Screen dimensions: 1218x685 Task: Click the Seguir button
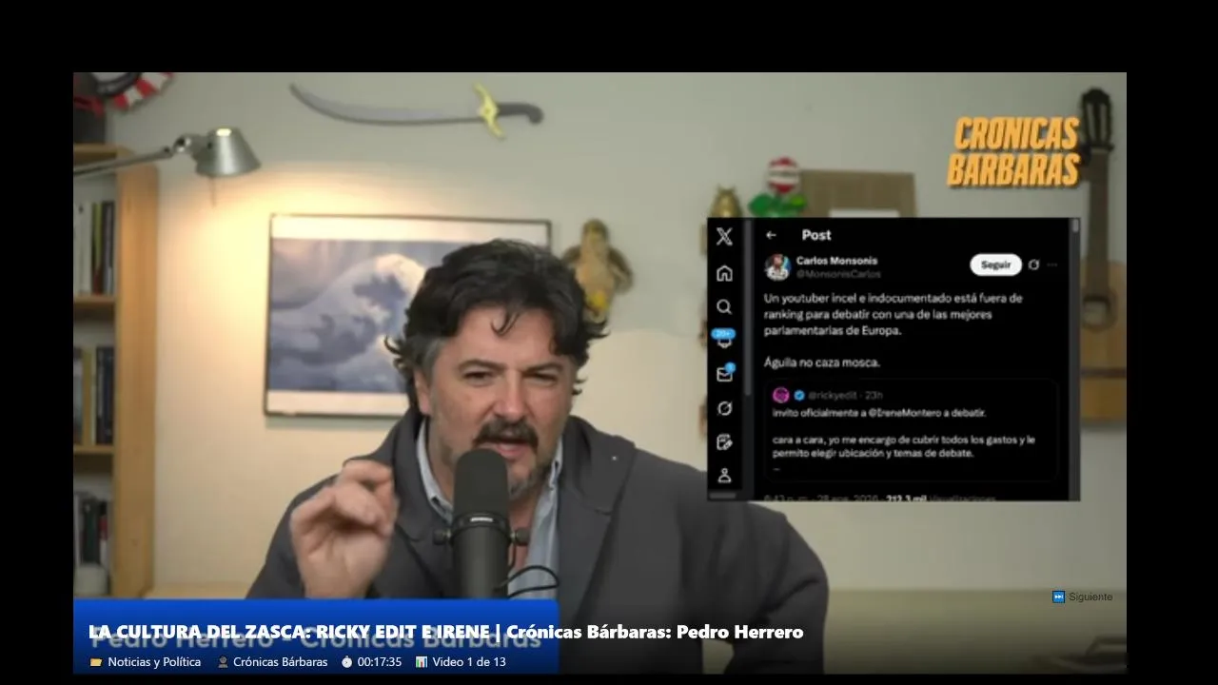click(x=995, y=264)
